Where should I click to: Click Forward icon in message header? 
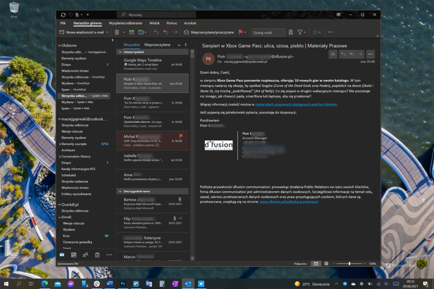(360, 54)
